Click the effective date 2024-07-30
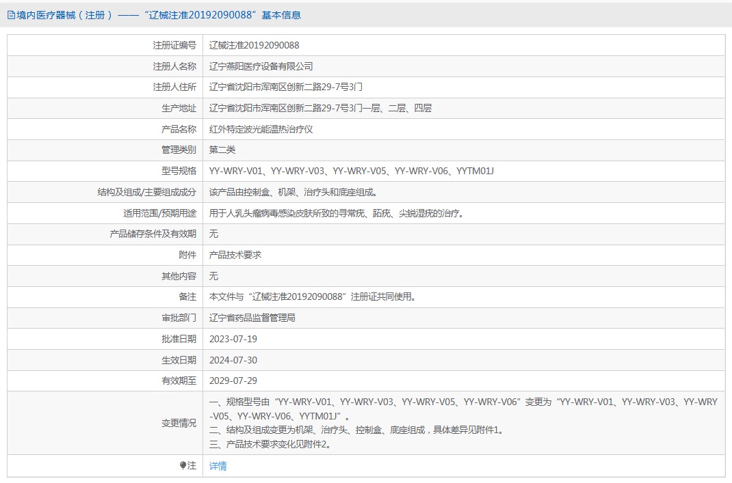 pos(233,360)
